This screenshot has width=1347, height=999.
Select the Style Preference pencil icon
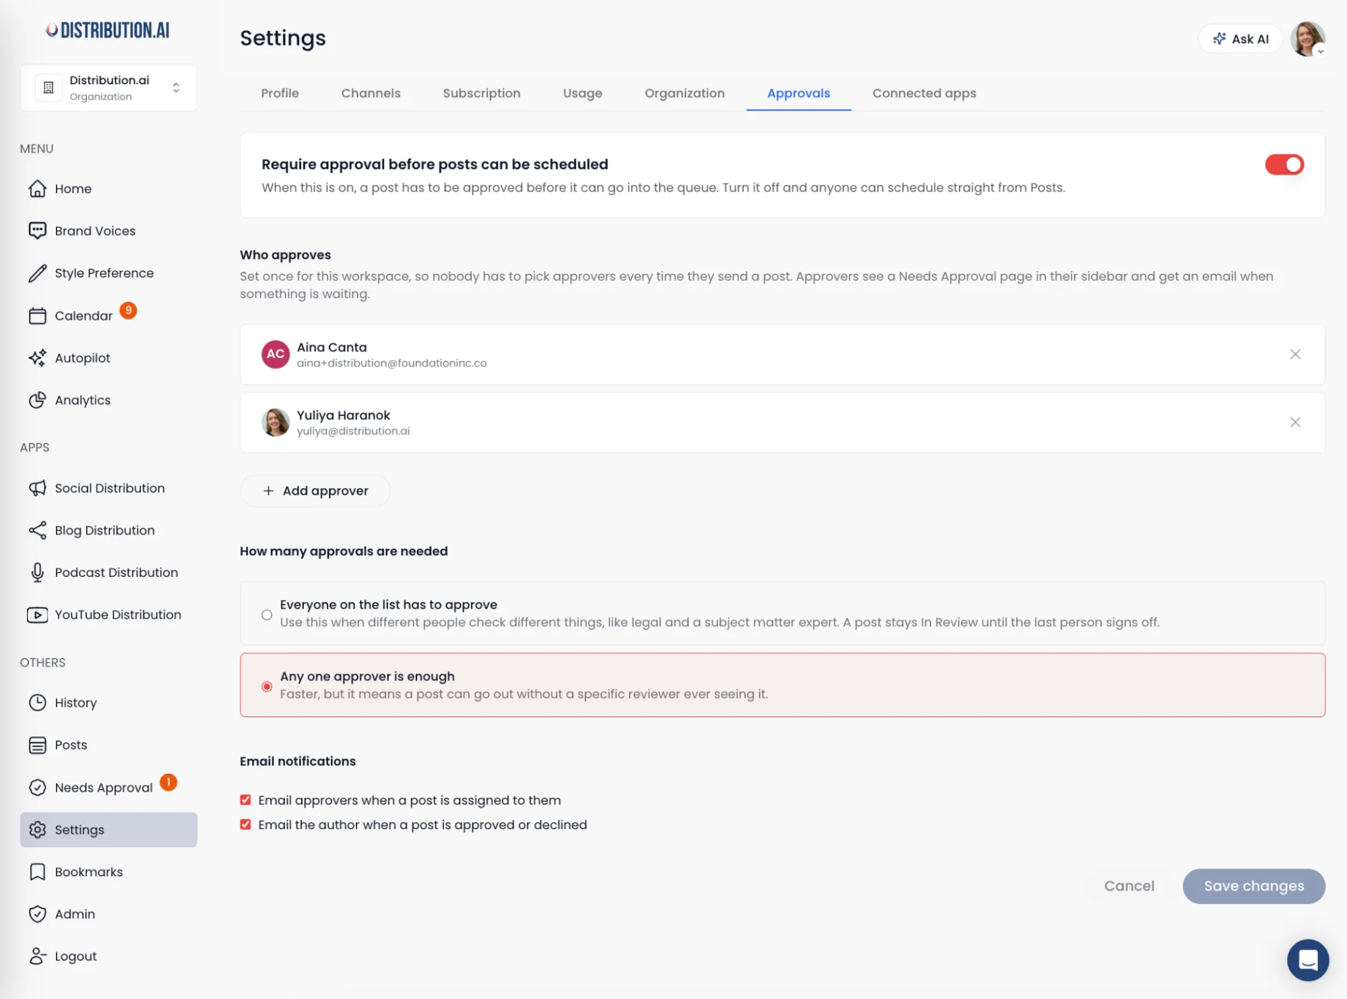38,273
